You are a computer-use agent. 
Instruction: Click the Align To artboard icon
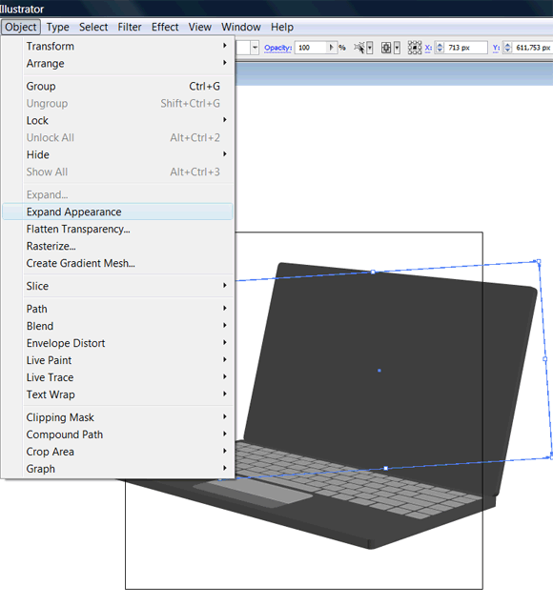tap(386, 48)
